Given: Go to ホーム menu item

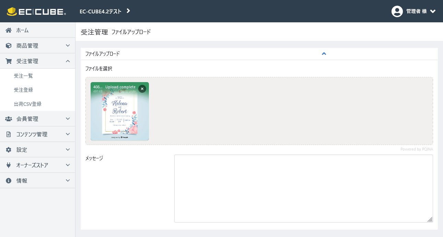Looking at the screenshot, I should 37,30.
